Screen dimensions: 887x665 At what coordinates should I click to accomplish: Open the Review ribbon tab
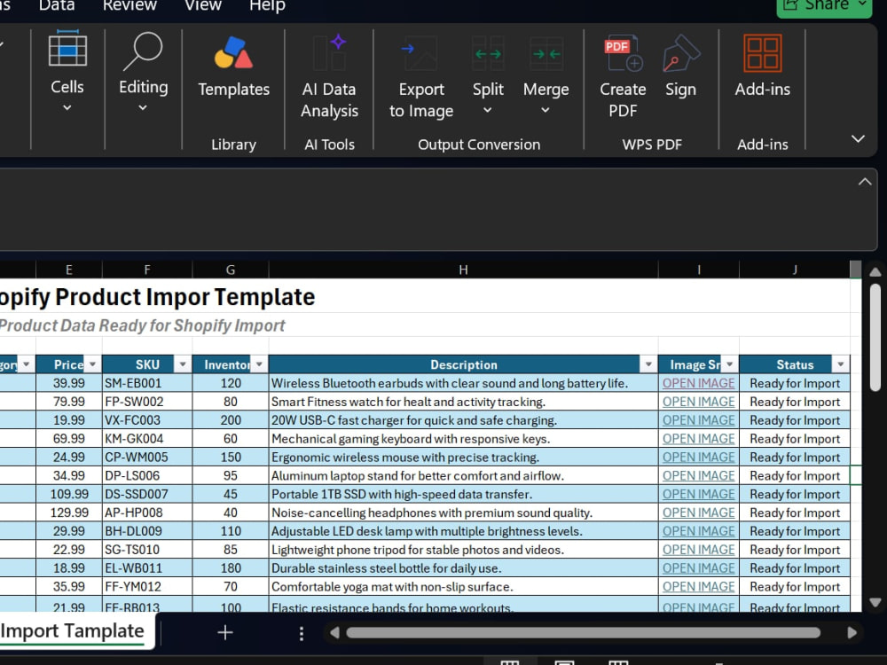[130, 5]
